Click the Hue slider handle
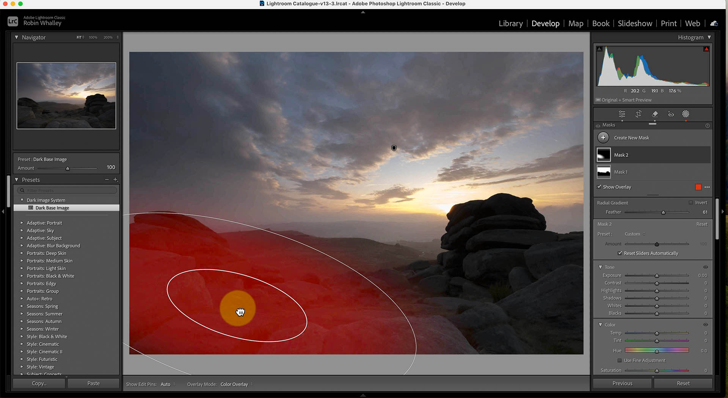 tap(657, 351)
